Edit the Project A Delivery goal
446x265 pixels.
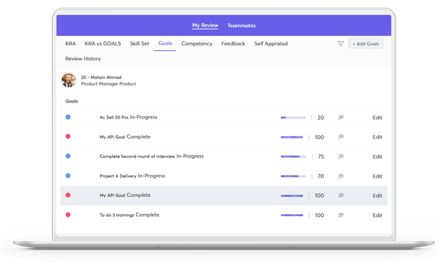click(x=377, y=176)
